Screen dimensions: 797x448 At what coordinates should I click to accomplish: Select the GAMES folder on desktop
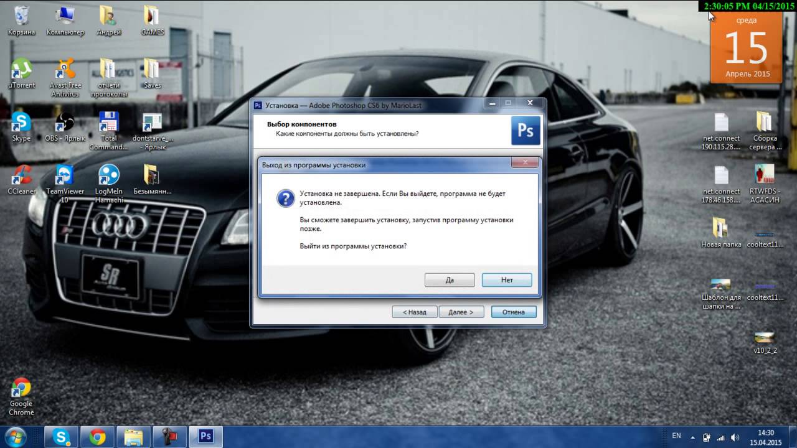click(152, 21)
